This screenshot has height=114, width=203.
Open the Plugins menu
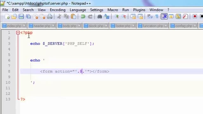pos(139,10)
